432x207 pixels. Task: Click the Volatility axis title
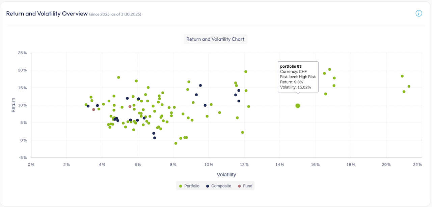coord(226,175)
